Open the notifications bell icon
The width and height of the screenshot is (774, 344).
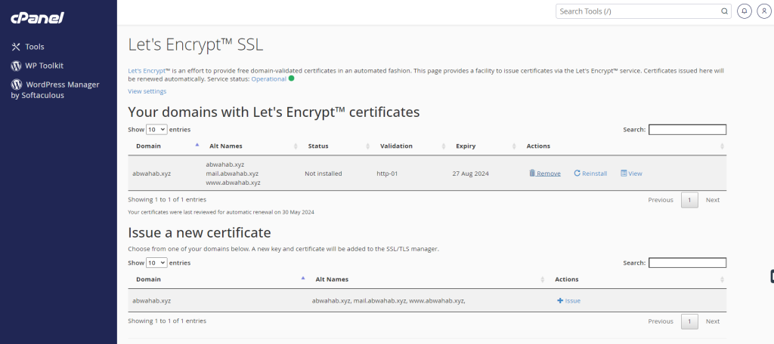(745, 11)
